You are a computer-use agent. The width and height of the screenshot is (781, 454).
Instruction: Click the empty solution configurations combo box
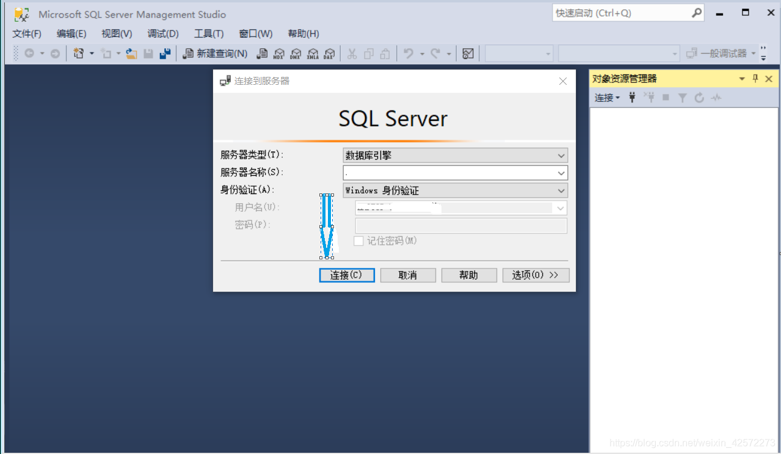coord(519,54)
